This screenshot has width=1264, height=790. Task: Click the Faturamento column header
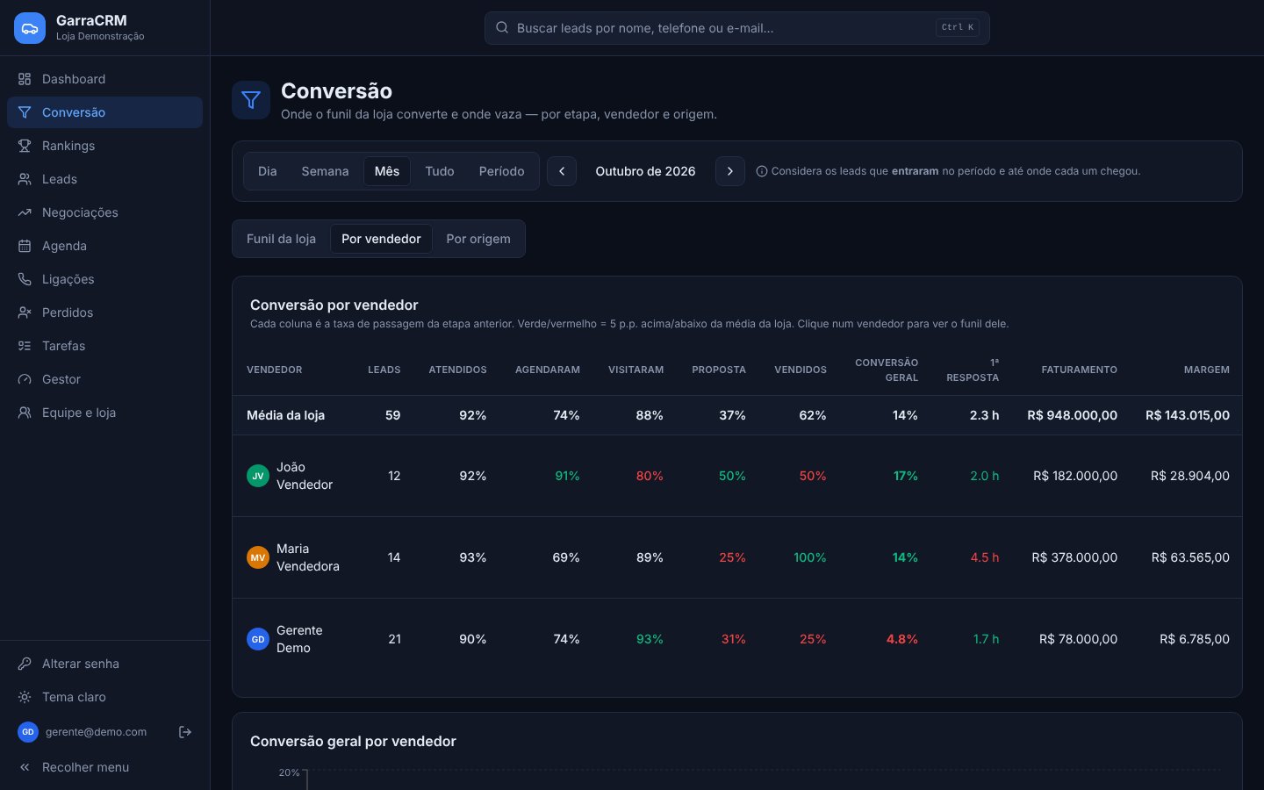click(1080, 370)
